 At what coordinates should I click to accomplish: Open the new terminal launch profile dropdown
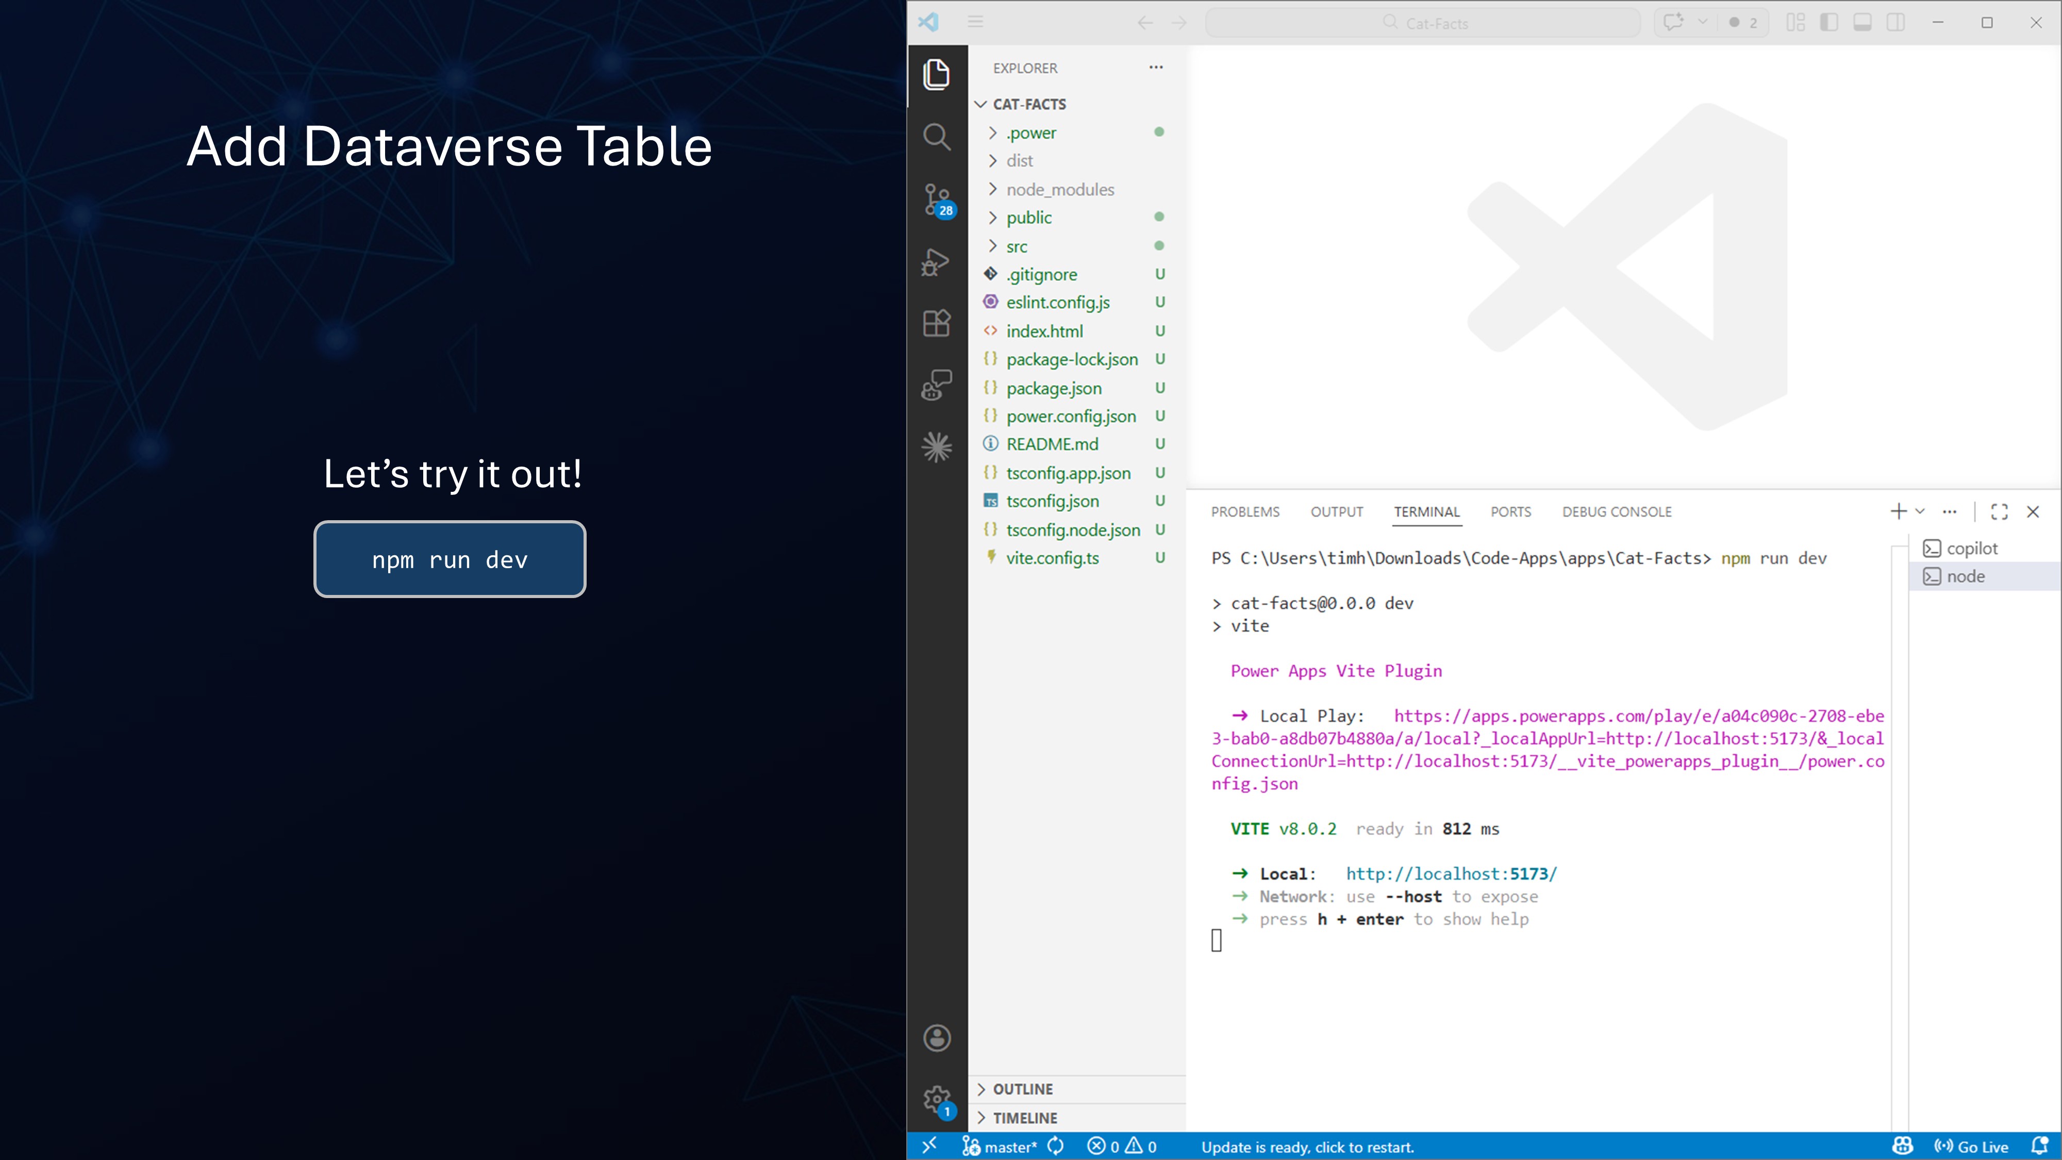[1920, 511]
